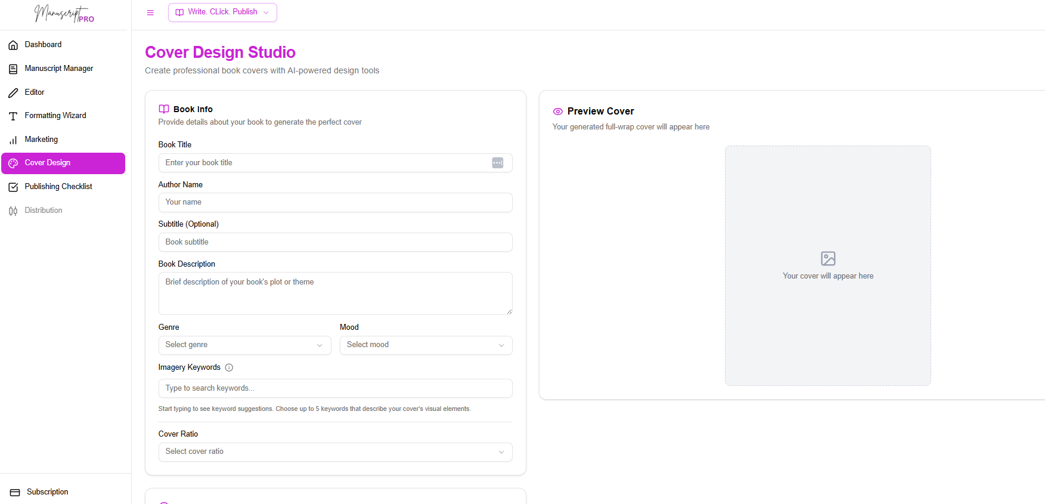Image resolution: width=1045 pixels, height=504 pixels.
Task: Open the Subscription page
Action: [x=47, y=491]
